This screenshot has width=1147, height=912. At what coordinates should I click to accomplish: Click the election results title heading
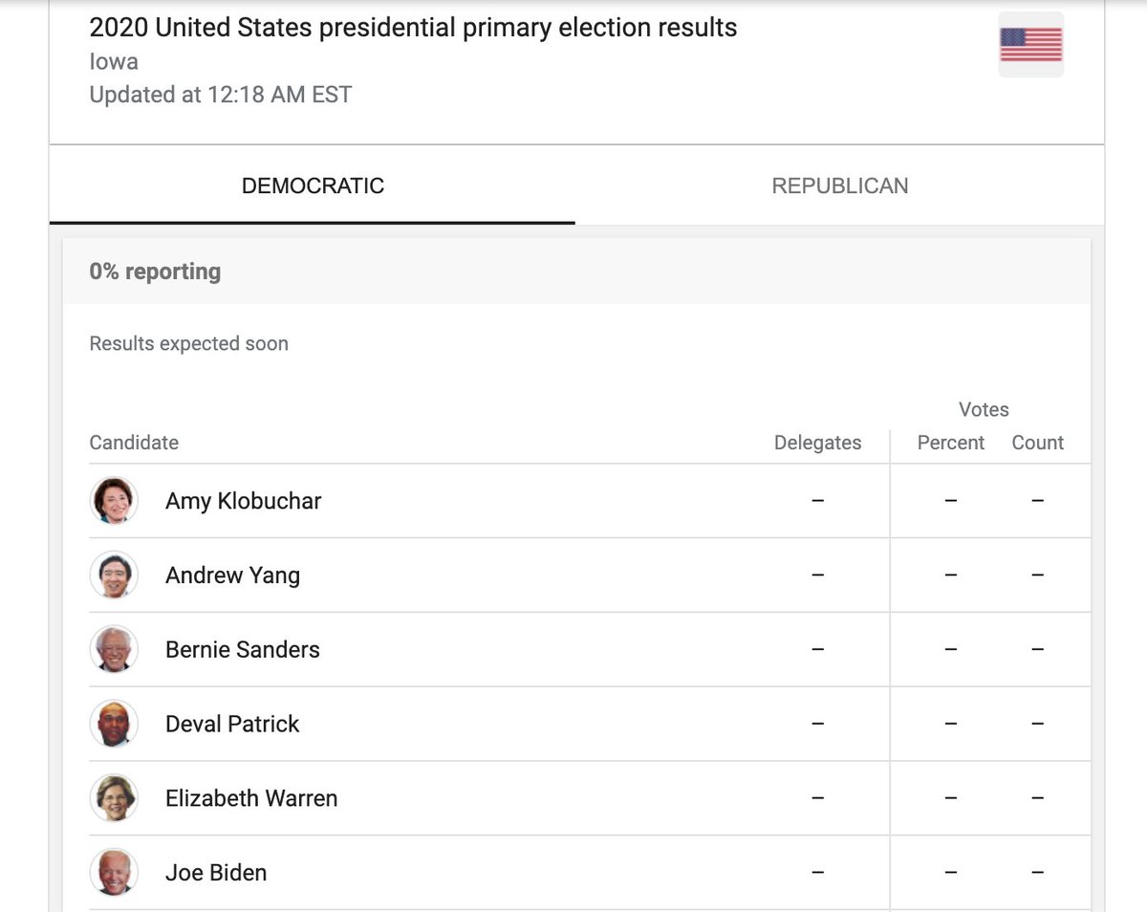413,28
